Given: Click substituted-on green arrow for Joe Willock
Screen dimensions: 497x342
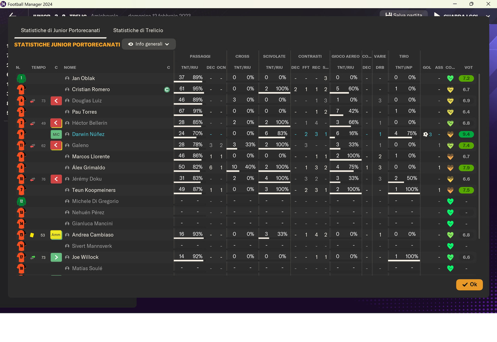Looking at the screenshot, I should point(56,257).
